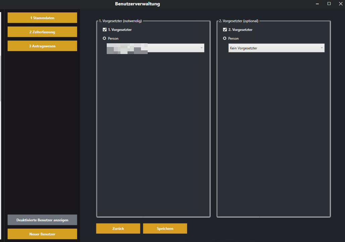
Task: Close the Benutzerverwaltung window
Action: point(340,4)
